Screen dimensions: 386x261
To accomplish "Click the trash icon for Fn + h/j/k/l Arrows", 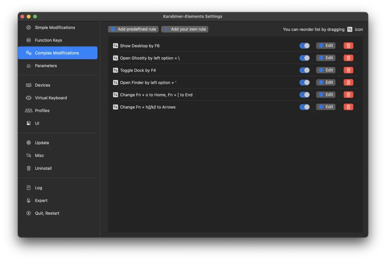I will pos(348,107).
